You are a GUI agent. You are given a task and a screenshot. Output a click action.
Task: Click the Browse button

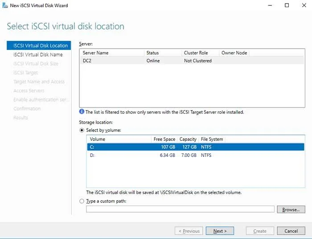pos(291,210)
